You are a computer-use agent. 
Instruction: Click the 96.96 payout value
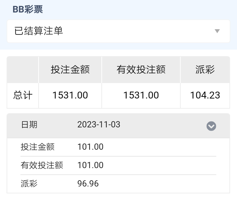pyautogui.click(x=88, y=184)
